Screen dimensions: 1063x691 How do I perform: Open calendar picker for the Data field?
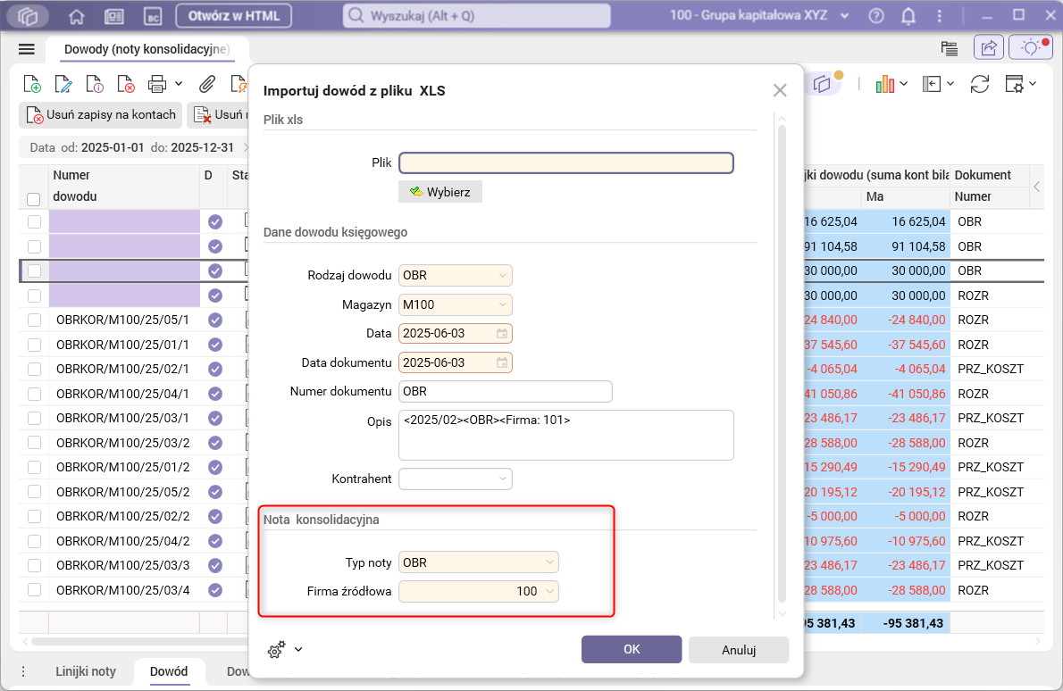502,333
